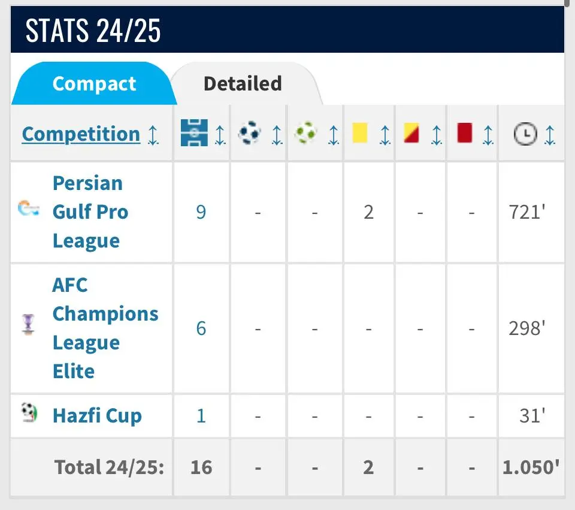Toggle sort arrows beside Competition header

pos(153,135)
